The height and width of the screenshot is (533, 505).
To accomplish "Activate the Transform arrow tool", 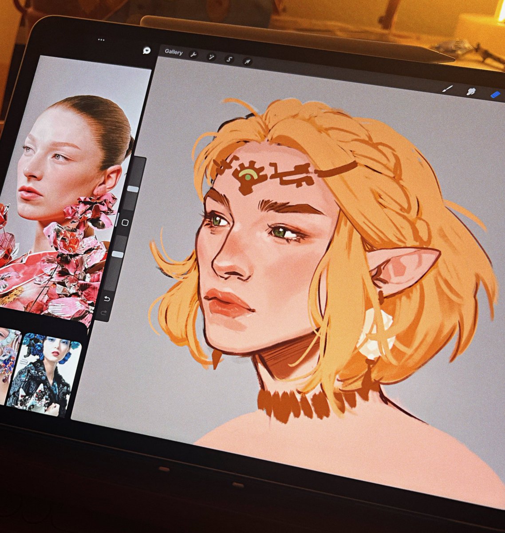I will (x=247, y=61).
